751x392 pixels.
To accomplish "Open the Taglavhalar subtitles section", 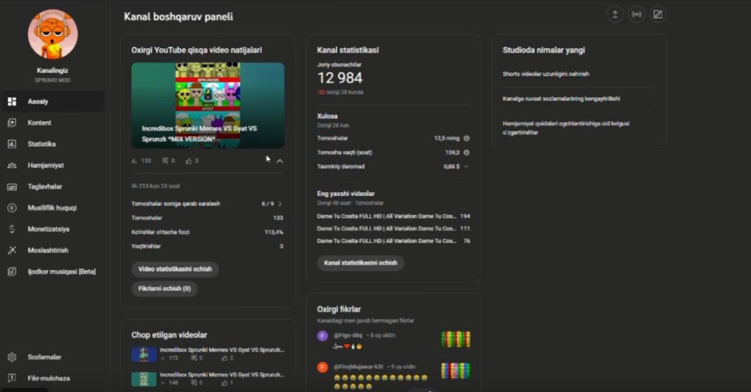I will (x=52, y=186).
